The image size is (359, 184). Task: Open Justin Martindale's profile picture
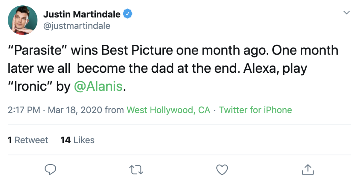pos(22,20)
